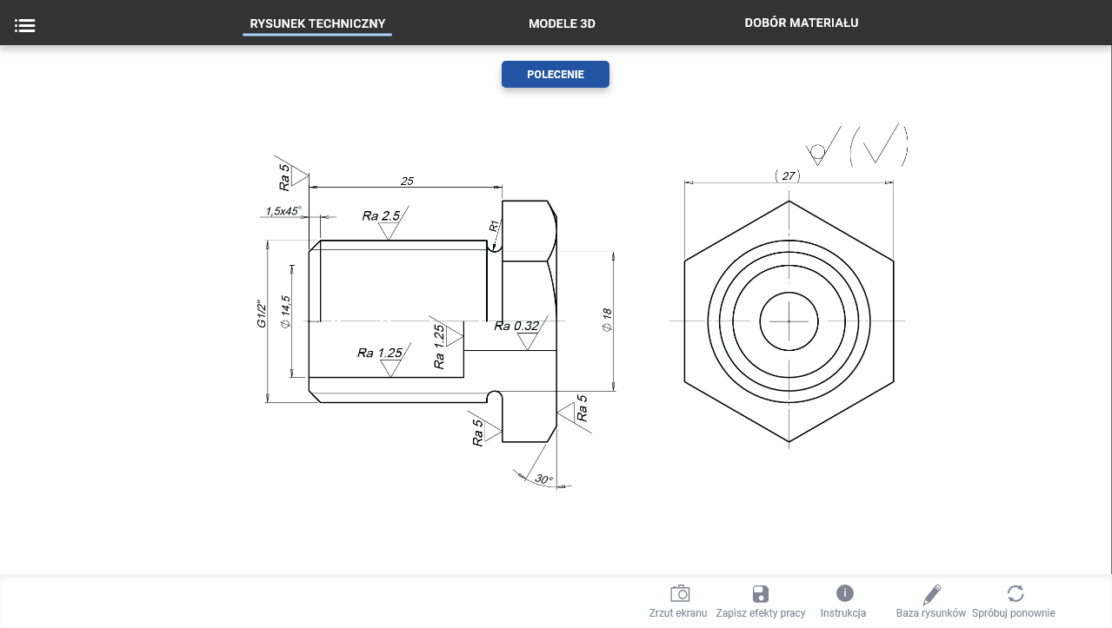Open the Instrukcja info icon

pyautogui.click(x=844, y=593)
